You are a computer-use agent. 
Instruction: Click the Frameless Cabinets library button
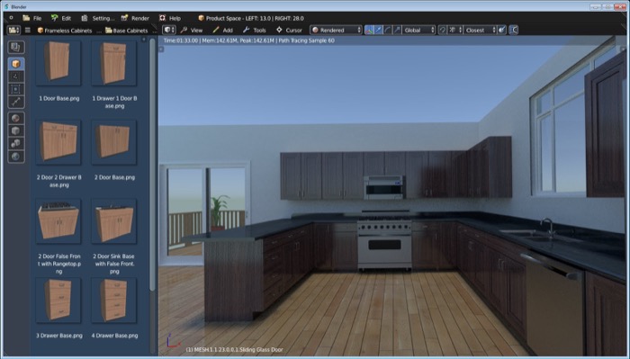pyautogui.click(x=65, y=31)
